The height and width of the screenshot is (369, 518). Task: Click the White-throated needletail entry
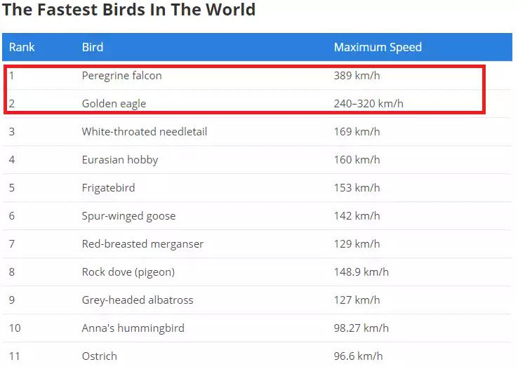pyautogui.click(x=145, y=132)
